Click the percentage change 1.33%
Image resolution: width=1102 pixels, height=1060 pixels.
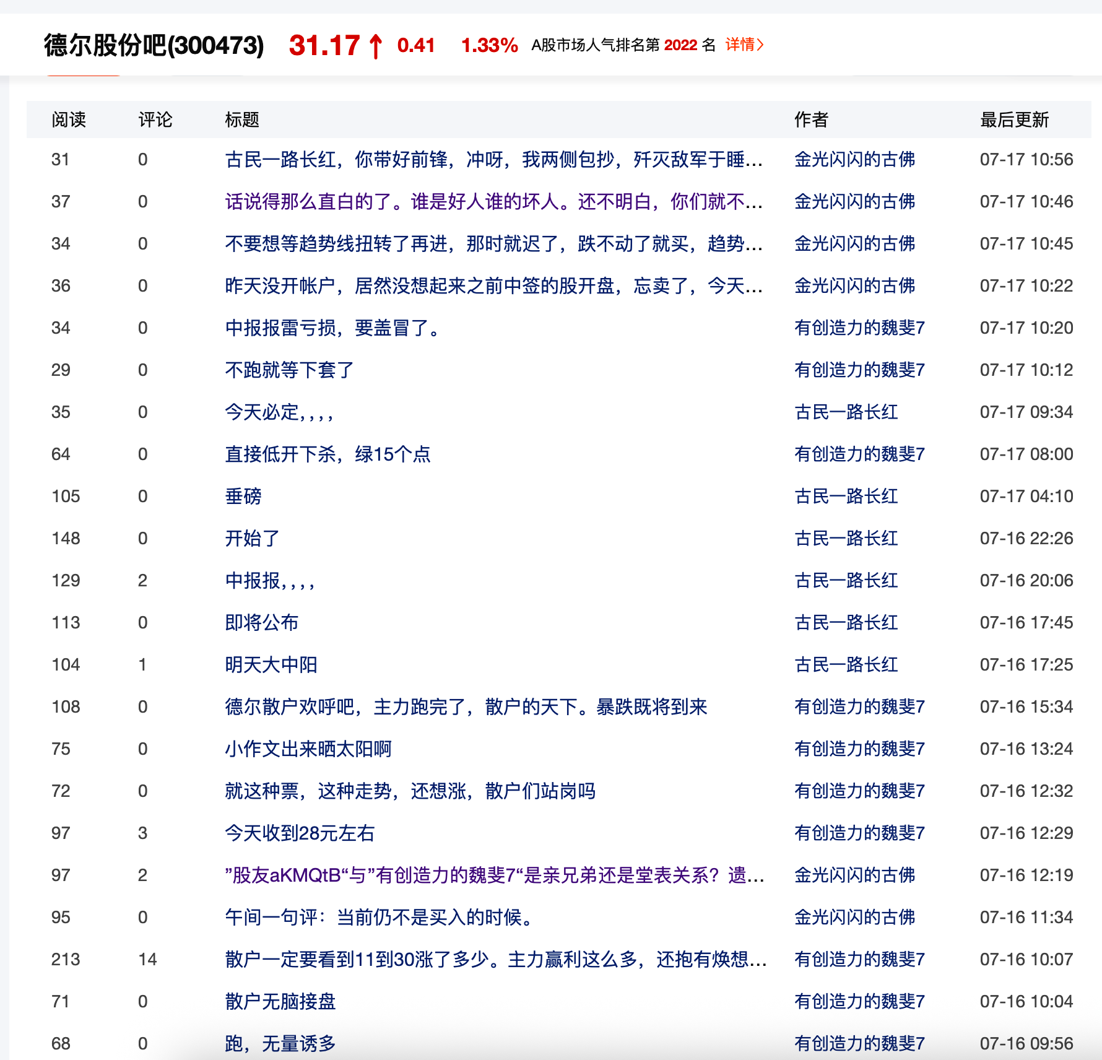[x=489, y=45]
